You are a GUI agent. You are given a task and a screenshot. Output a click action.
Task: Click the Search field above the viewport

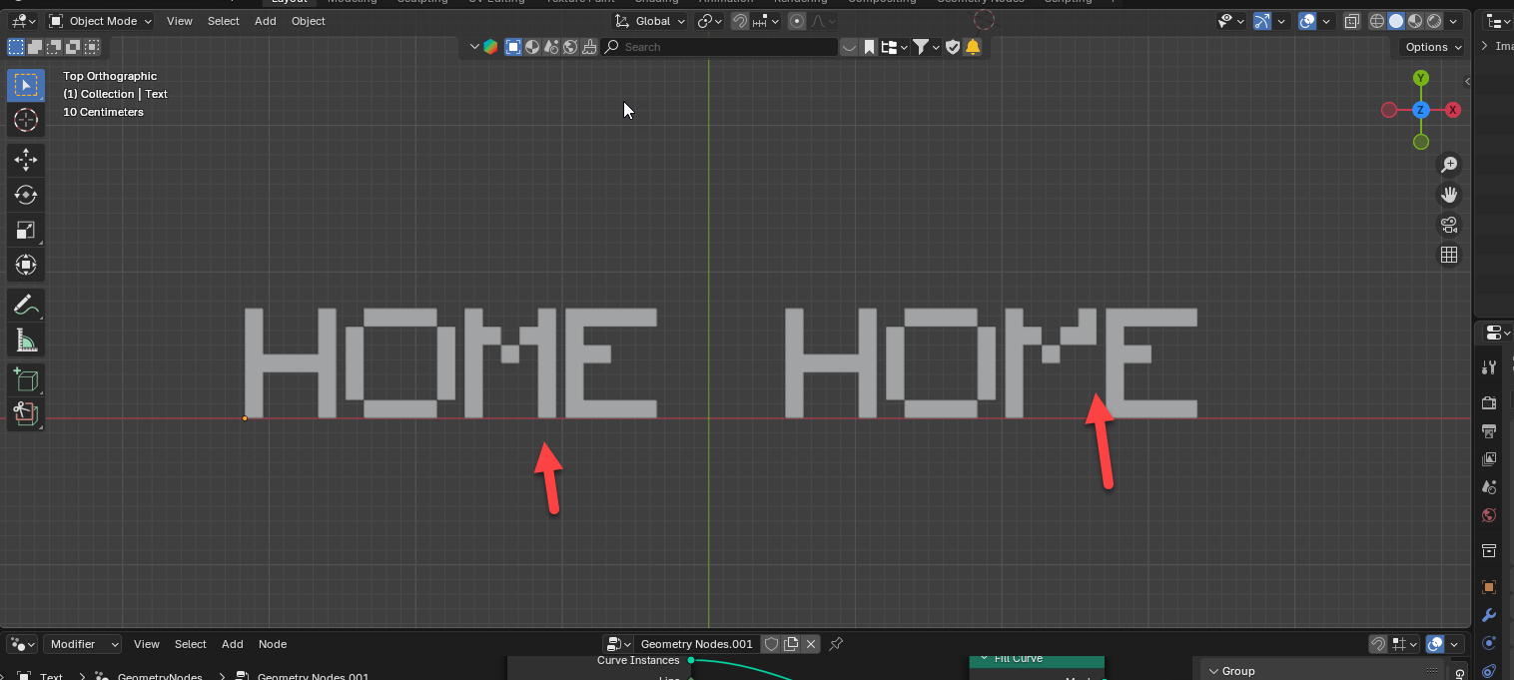click(719, 47)
